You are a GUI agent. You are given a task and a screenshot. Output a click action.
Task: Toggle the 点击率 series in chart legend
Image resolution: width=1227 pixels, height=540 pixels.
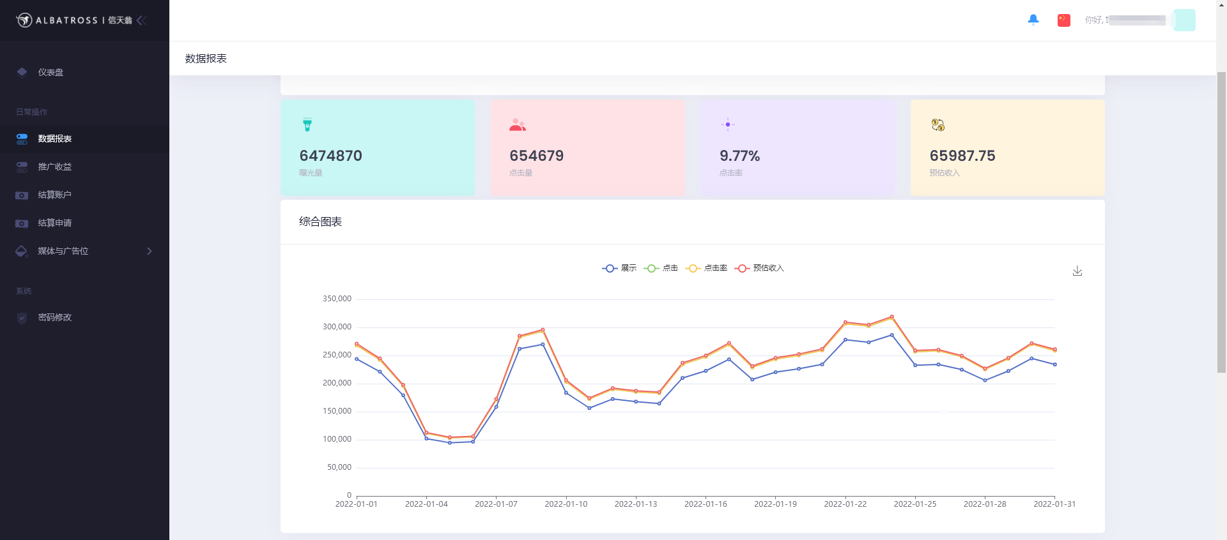(706, 269)
